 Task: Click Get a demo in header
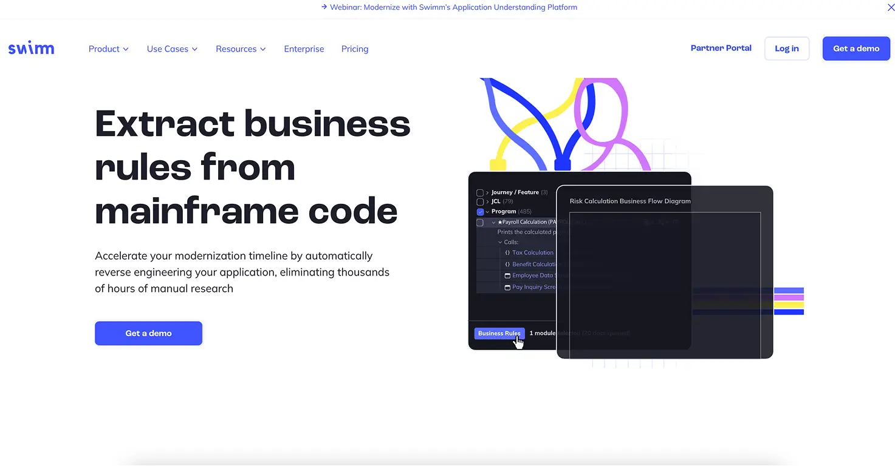(x=856, y=49)
